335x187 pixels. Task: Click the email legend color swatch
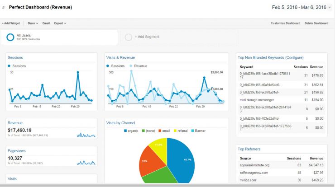point(160,131)
